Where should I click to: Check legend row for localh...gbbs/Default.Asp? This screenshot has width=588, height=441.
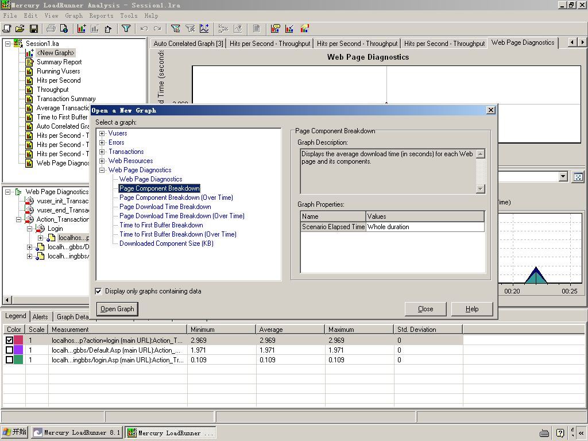[9, 350]
